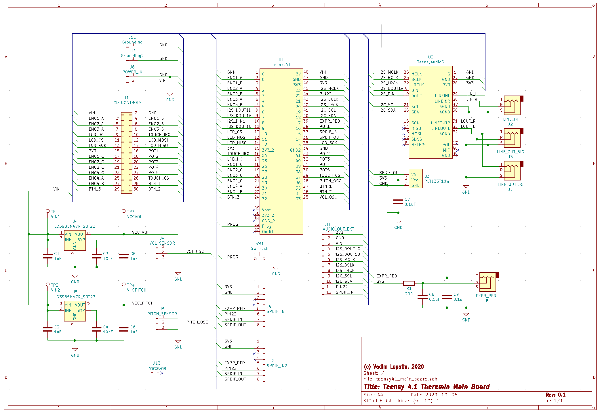Click test point TP4 VCCPITCH circle
Image resolution: width=600 pixels, height=413 pixels.
coord(124,284)
